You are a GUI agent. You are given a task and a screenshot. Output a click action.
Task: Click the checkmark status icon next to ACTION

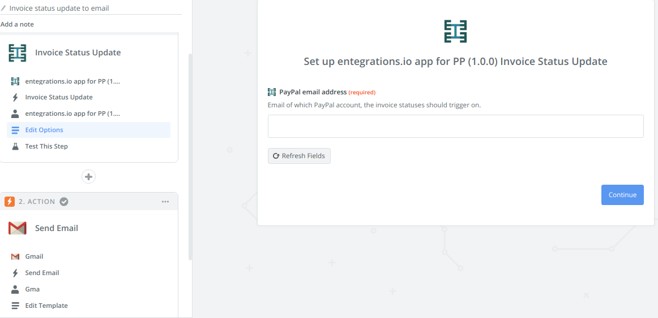[x=64, y=201]
